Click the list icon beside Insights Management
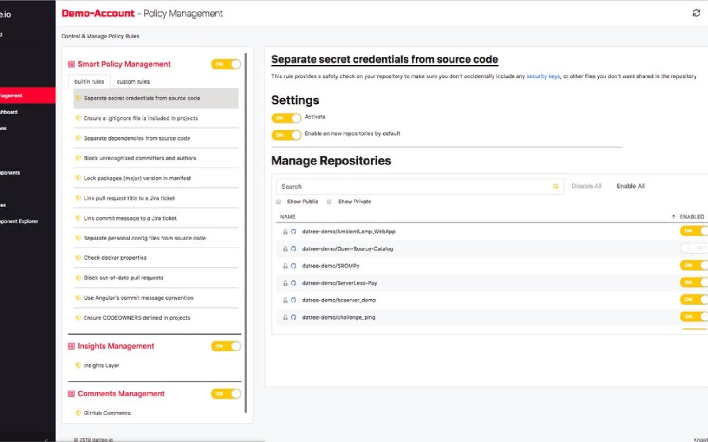The width and height of the screenshot is (708, 442). [x=71, y=346]
